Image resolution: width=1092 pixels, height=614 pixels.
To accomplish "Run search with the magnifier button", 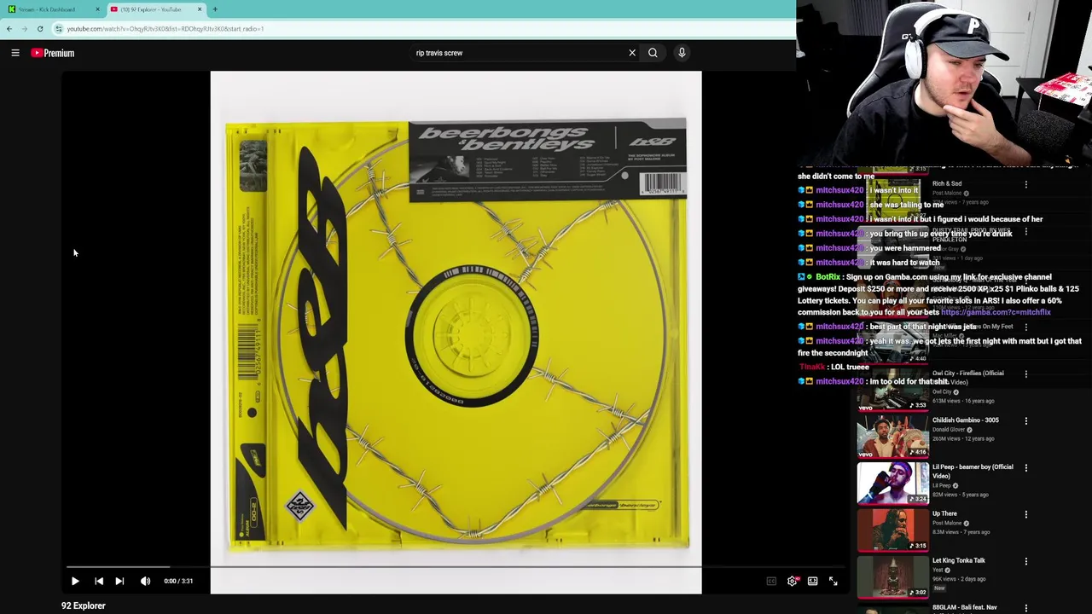I will (653, 53).
